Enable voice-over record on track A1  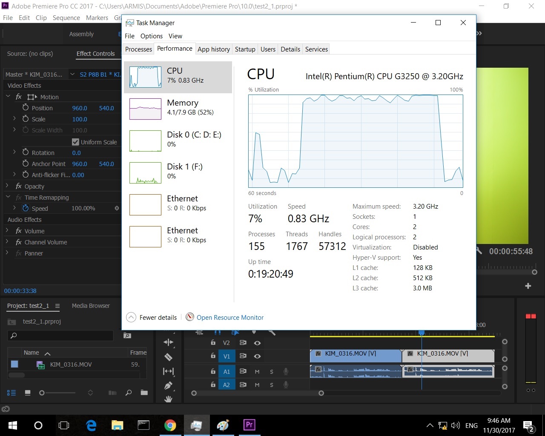coord(286,371)
